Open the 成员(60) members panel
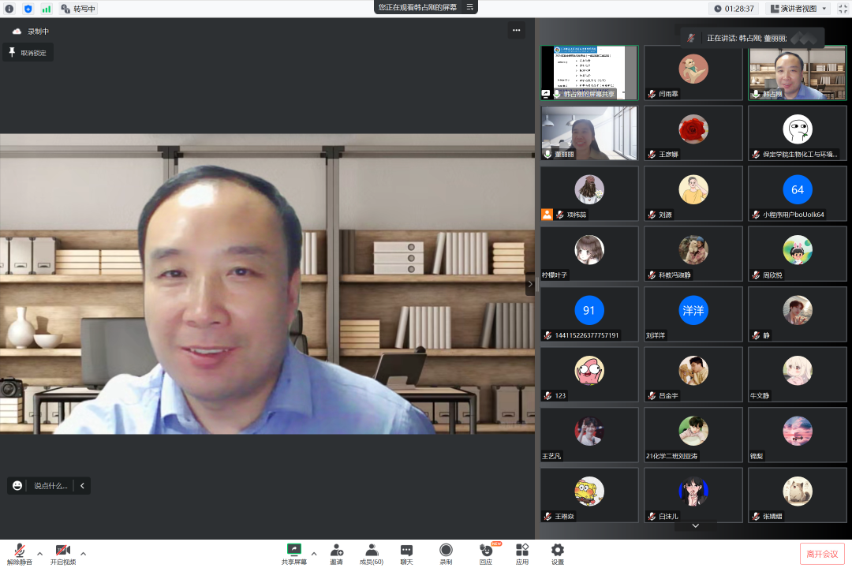Image resolution: width=852 pixels, height=568 pixels. tap(371, 551)
